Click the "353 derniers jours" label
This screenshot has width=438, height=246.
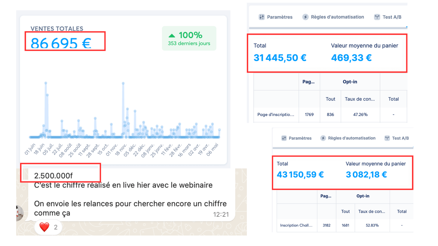pos(189,43)
